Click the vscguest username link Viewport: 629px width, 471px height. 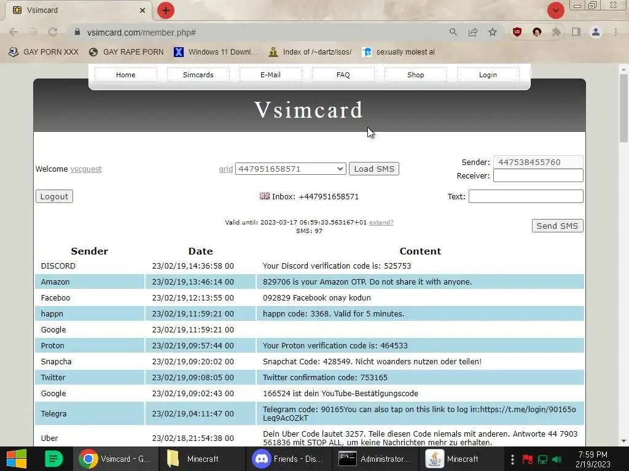point(86,169)
